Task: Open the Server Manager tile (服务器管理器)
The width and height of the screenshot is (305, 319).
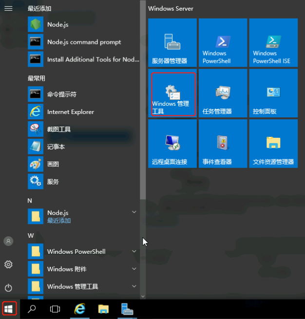Action: 172,42
